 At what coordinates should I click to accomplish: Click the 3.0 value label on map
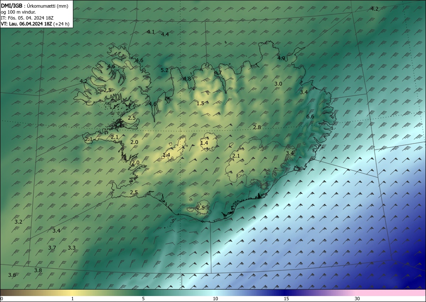(x=278, y=84)
